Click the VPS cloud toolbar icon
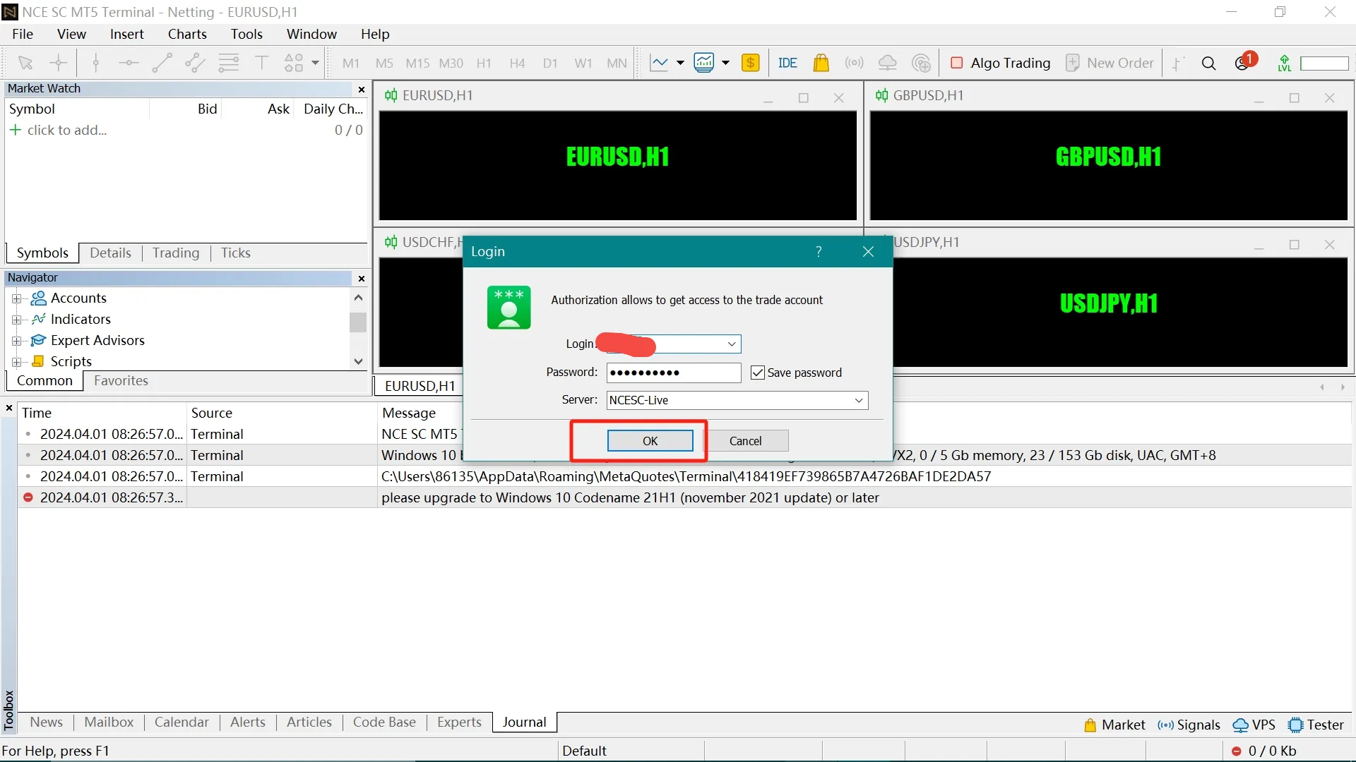This screenshot has height=762, width=1356. 888,64
